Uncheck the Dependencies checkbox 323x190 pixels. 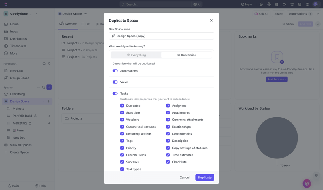(168, 134)
